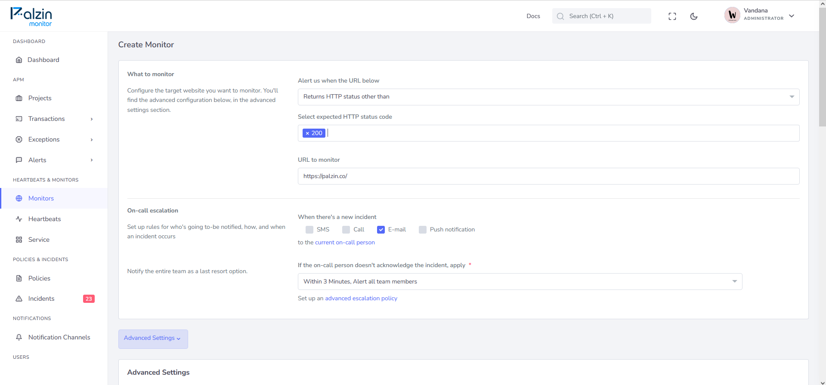Image resolution: width=826 pixels, height=385 pixels.
Task: Click the Heartbeats pulse icon
Action: tap(19, 219)
